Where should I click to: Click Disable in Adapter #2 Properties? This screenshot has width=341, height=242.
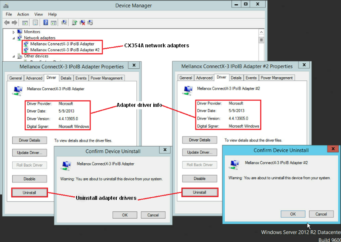[199, 179]
